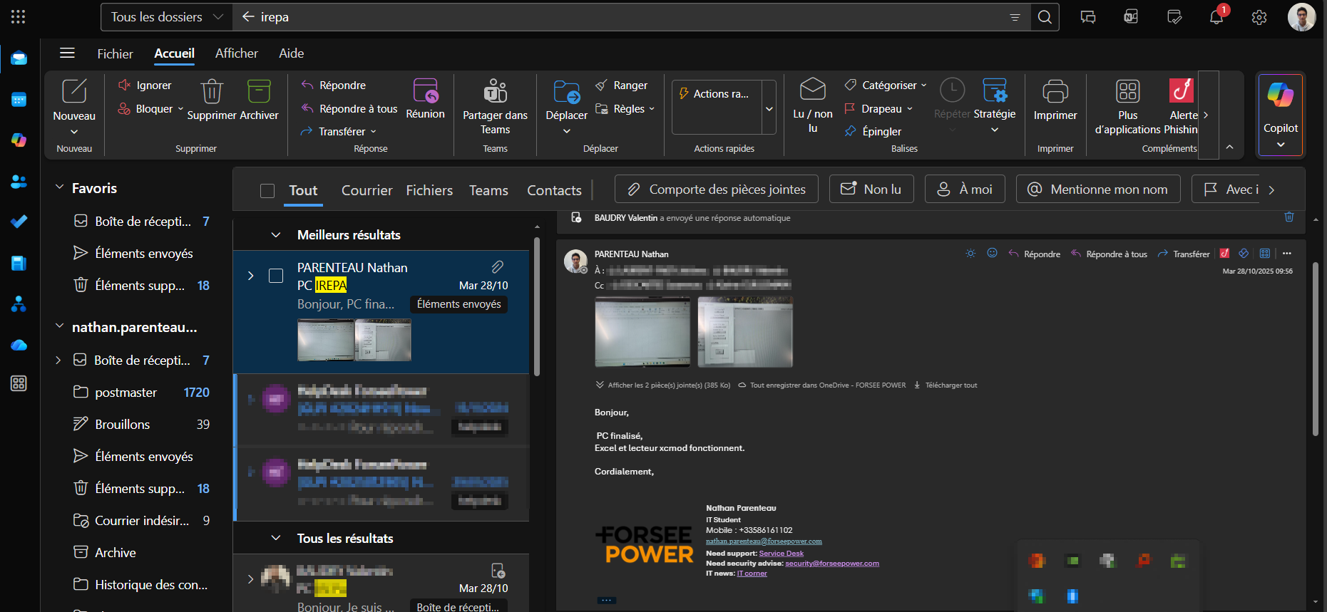The image size is (1327, 612).
Task: Open the OneDrive icon in left sidebar
Action: (19, 345)
